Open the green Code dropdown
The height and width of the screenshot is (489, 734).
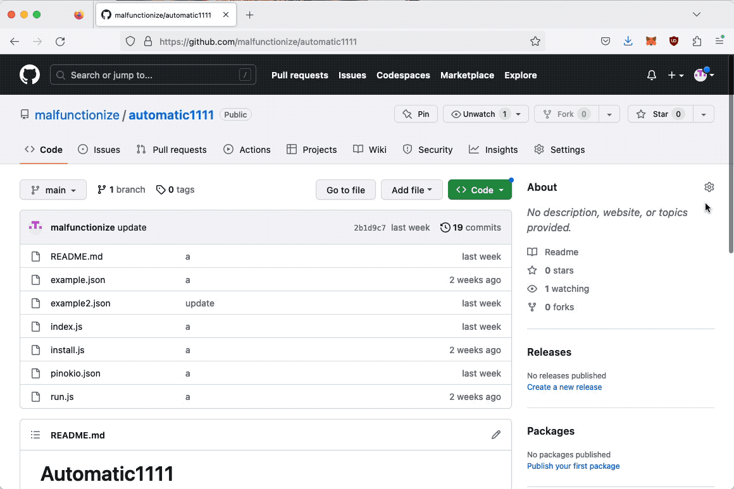[x=480, y=190]
